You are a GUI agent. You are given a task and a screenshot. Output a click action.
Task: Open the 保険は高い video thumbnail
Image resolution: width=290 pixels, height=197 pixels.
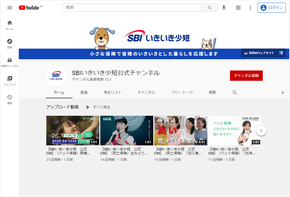tap(181, 131)
